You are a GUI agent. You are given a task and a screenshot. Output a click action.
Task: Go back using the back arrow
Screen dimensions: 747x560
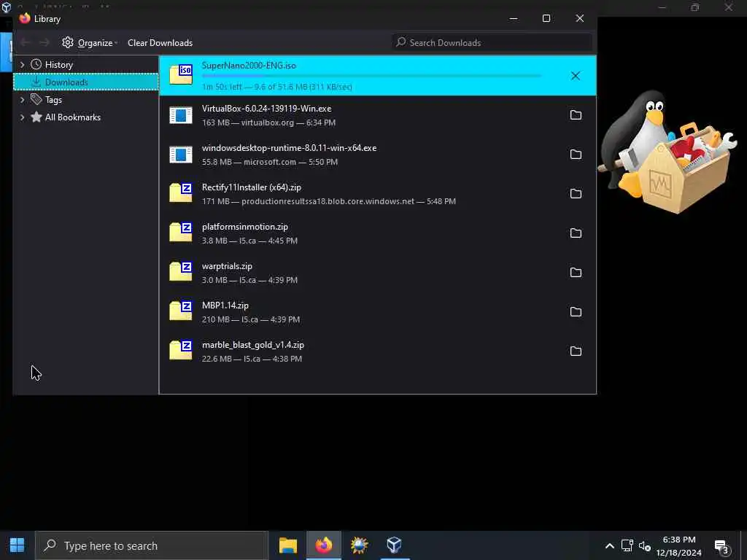(x=26, y=43)
